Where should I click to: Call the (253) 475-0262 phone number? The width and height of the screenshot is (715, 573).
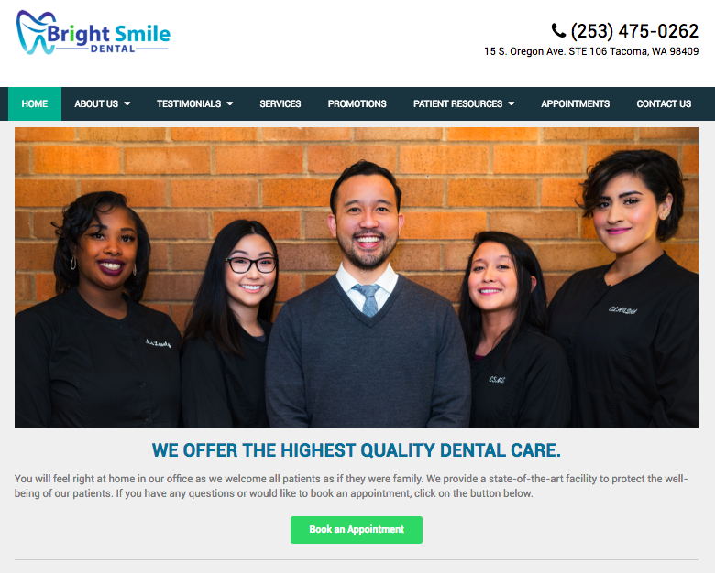634,31
